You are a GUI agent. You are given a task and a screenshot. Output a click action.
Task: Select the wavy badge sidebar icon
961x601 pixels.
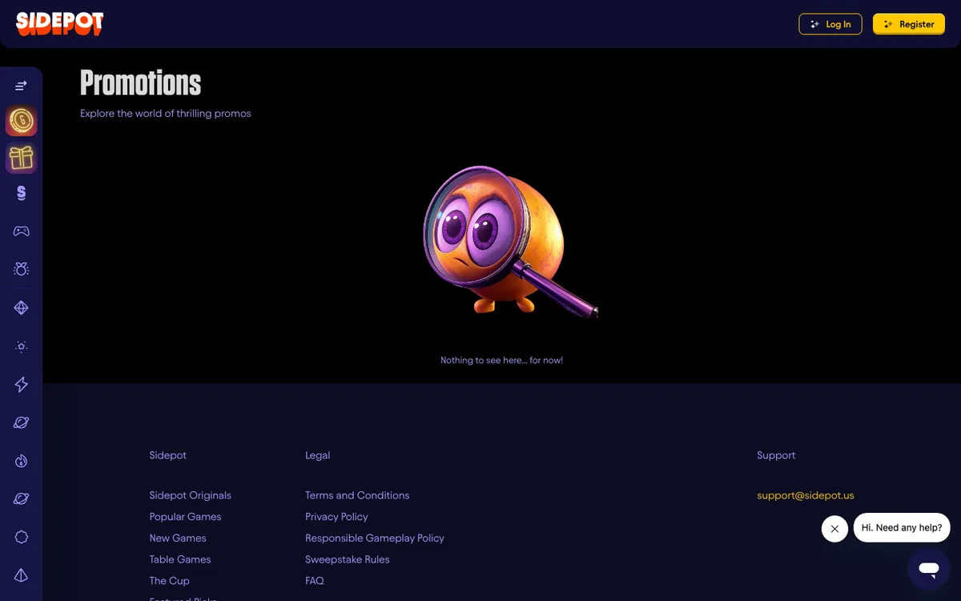click(x=22, y=537)
